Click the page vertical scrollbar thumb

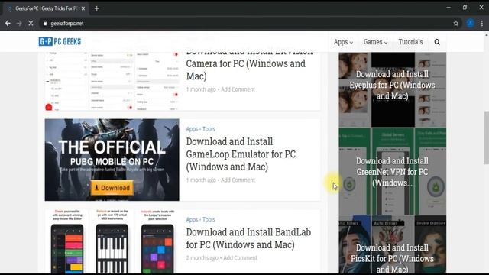(x=486, y=137)
